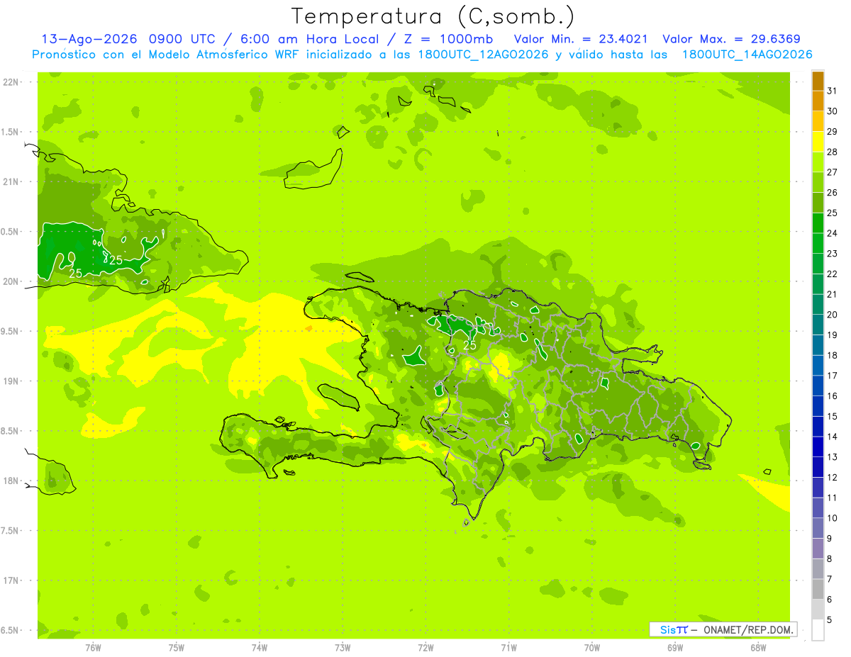851x657 pixels.
Task: Click the valid-until time "1800UTC_14AGO2026"
Action: point(747,55)
